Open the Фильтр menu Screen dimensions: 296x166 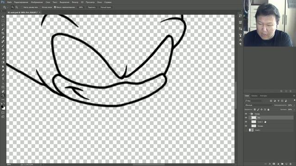[x=75, y=2]
